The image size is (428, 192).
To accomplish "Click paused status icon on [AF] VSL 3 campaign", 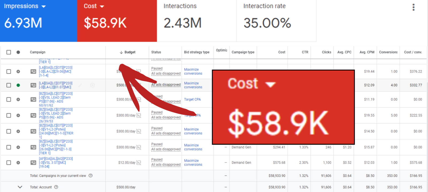I will coord(18,163).
